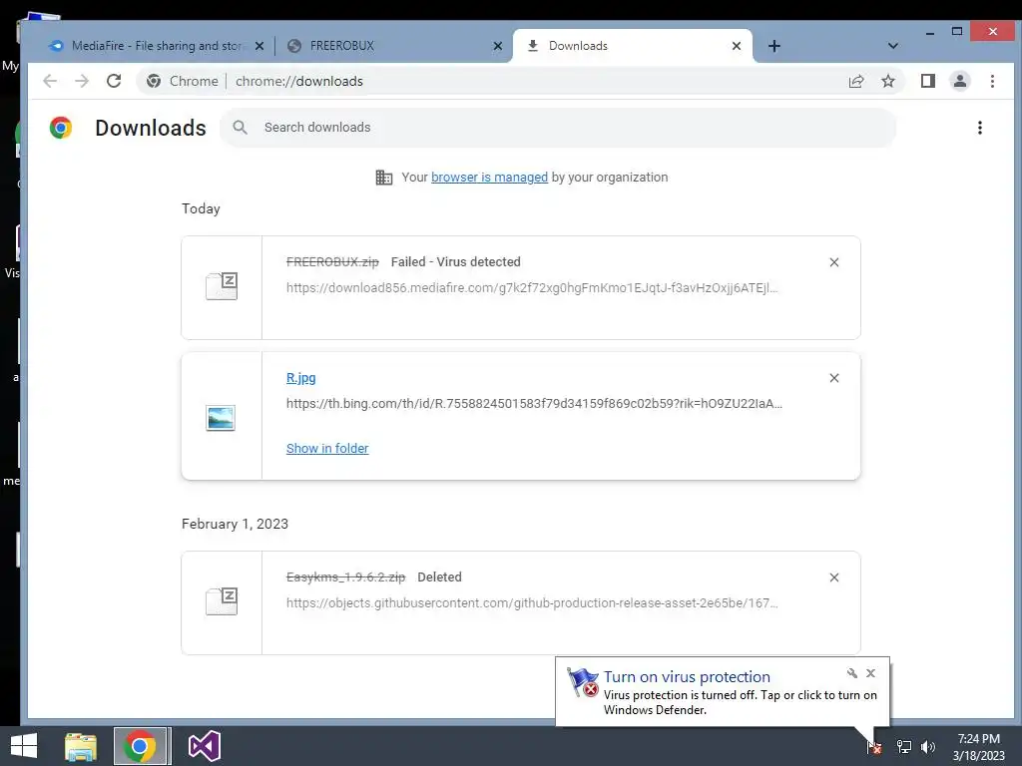Focus the Search downloads field
This screenshot has width=1022, height=766.
click(x=558, y=128)
